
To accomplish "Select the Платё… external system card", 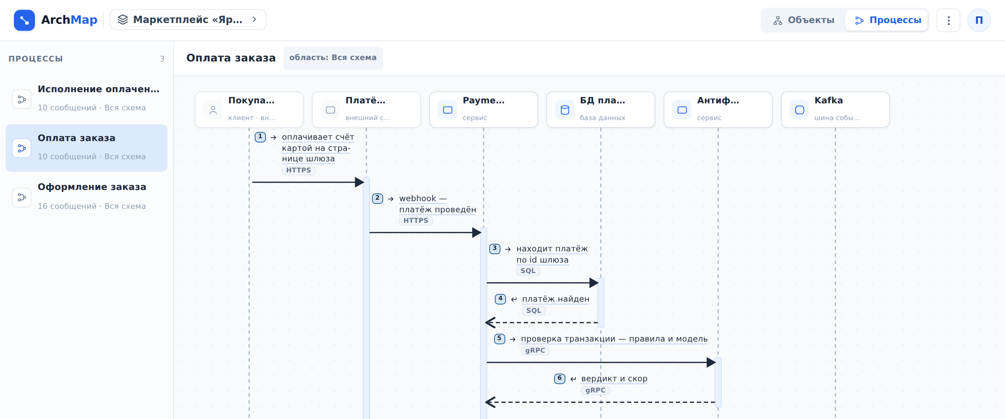I will (x=366, y=110).
